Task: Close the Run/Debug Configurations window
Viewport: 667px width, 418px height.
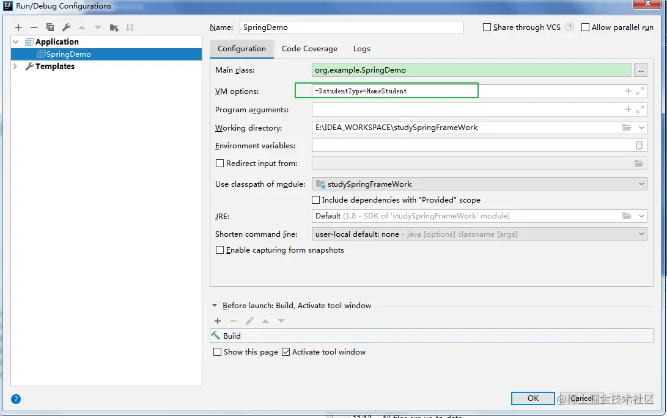Action: click(x=647, y=4)
